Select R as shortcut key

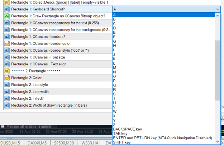tap(163, 90)
